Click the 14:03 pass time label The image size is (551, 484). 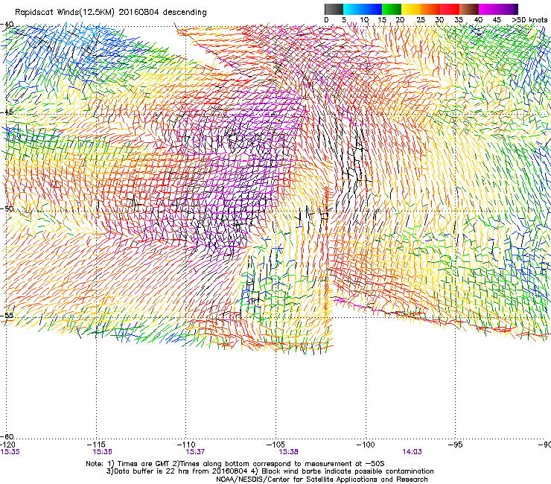(413, 452)
